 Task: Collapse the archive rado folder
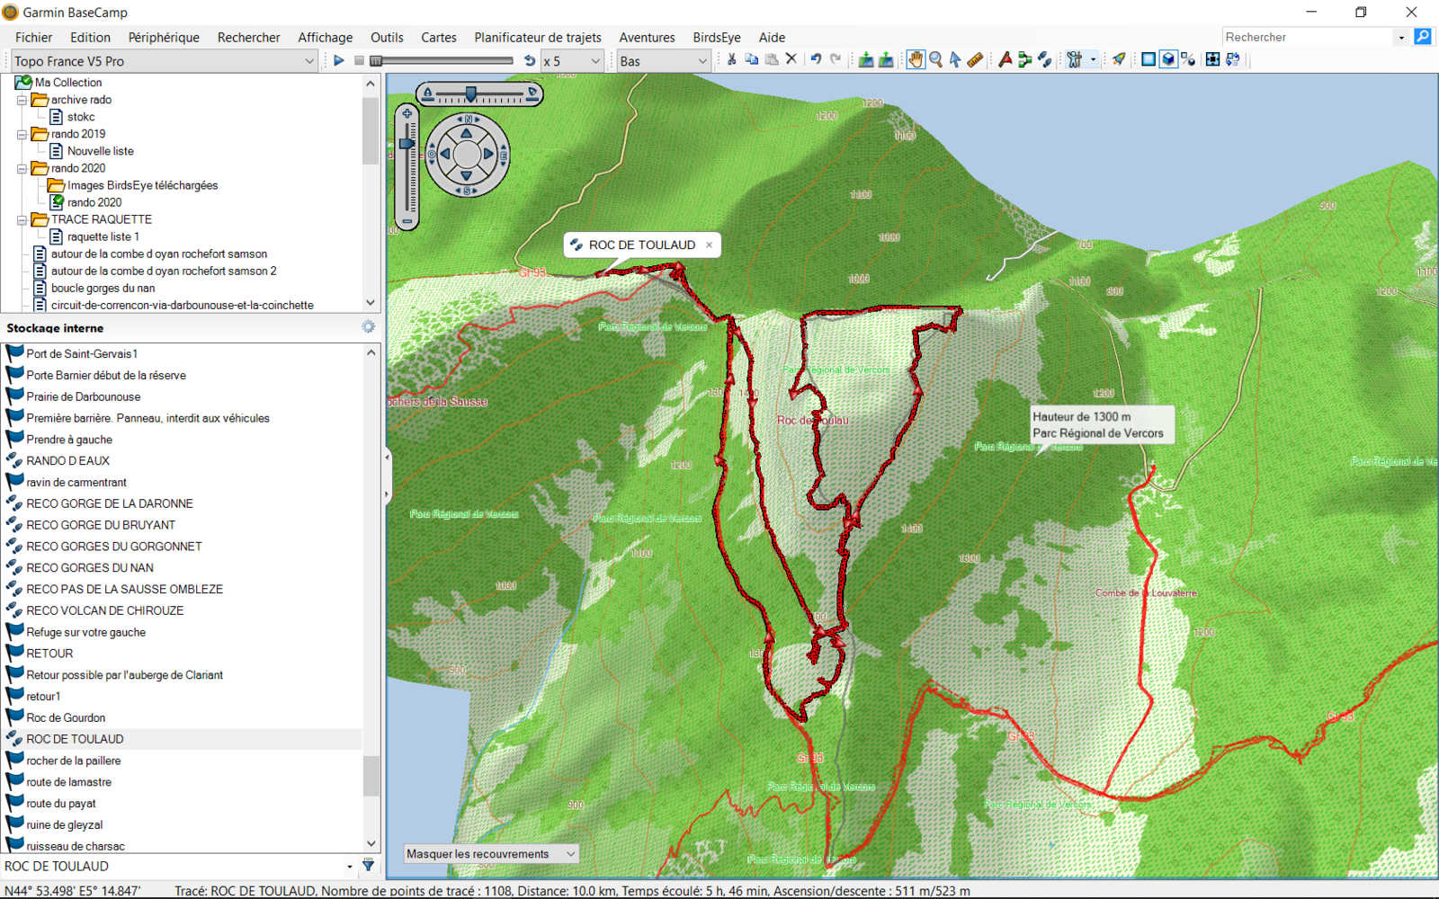point(22,100)
